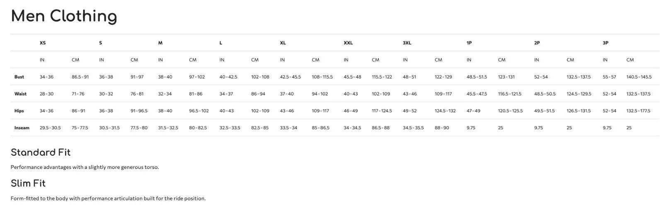Select the 3XL size column header
Viewport: 663px width, 216px height.
[407, 43]
